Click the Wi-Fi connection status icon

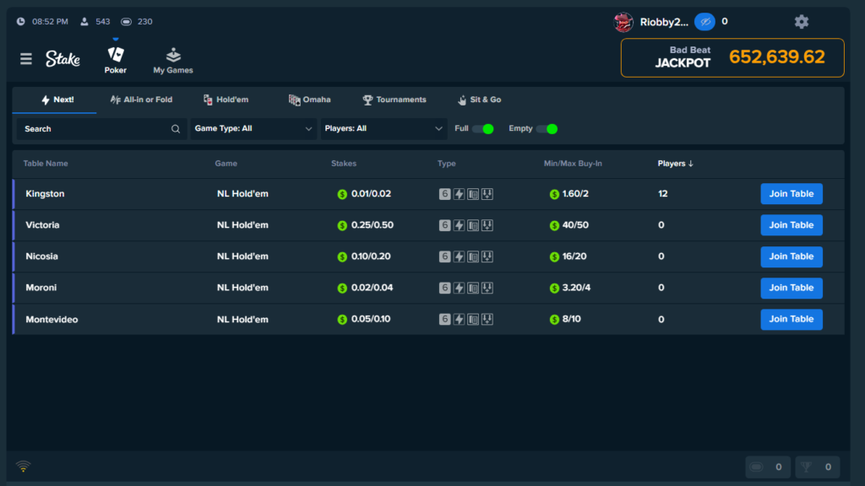24,467
